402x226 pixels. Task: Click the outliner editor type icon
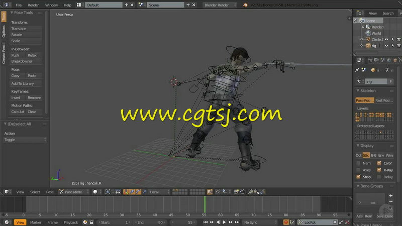click(359, 13)
